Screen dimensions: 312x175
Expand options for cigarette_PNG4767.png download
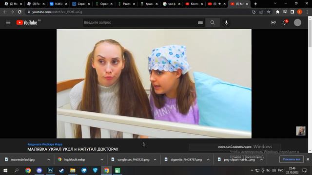pos(208,159)
